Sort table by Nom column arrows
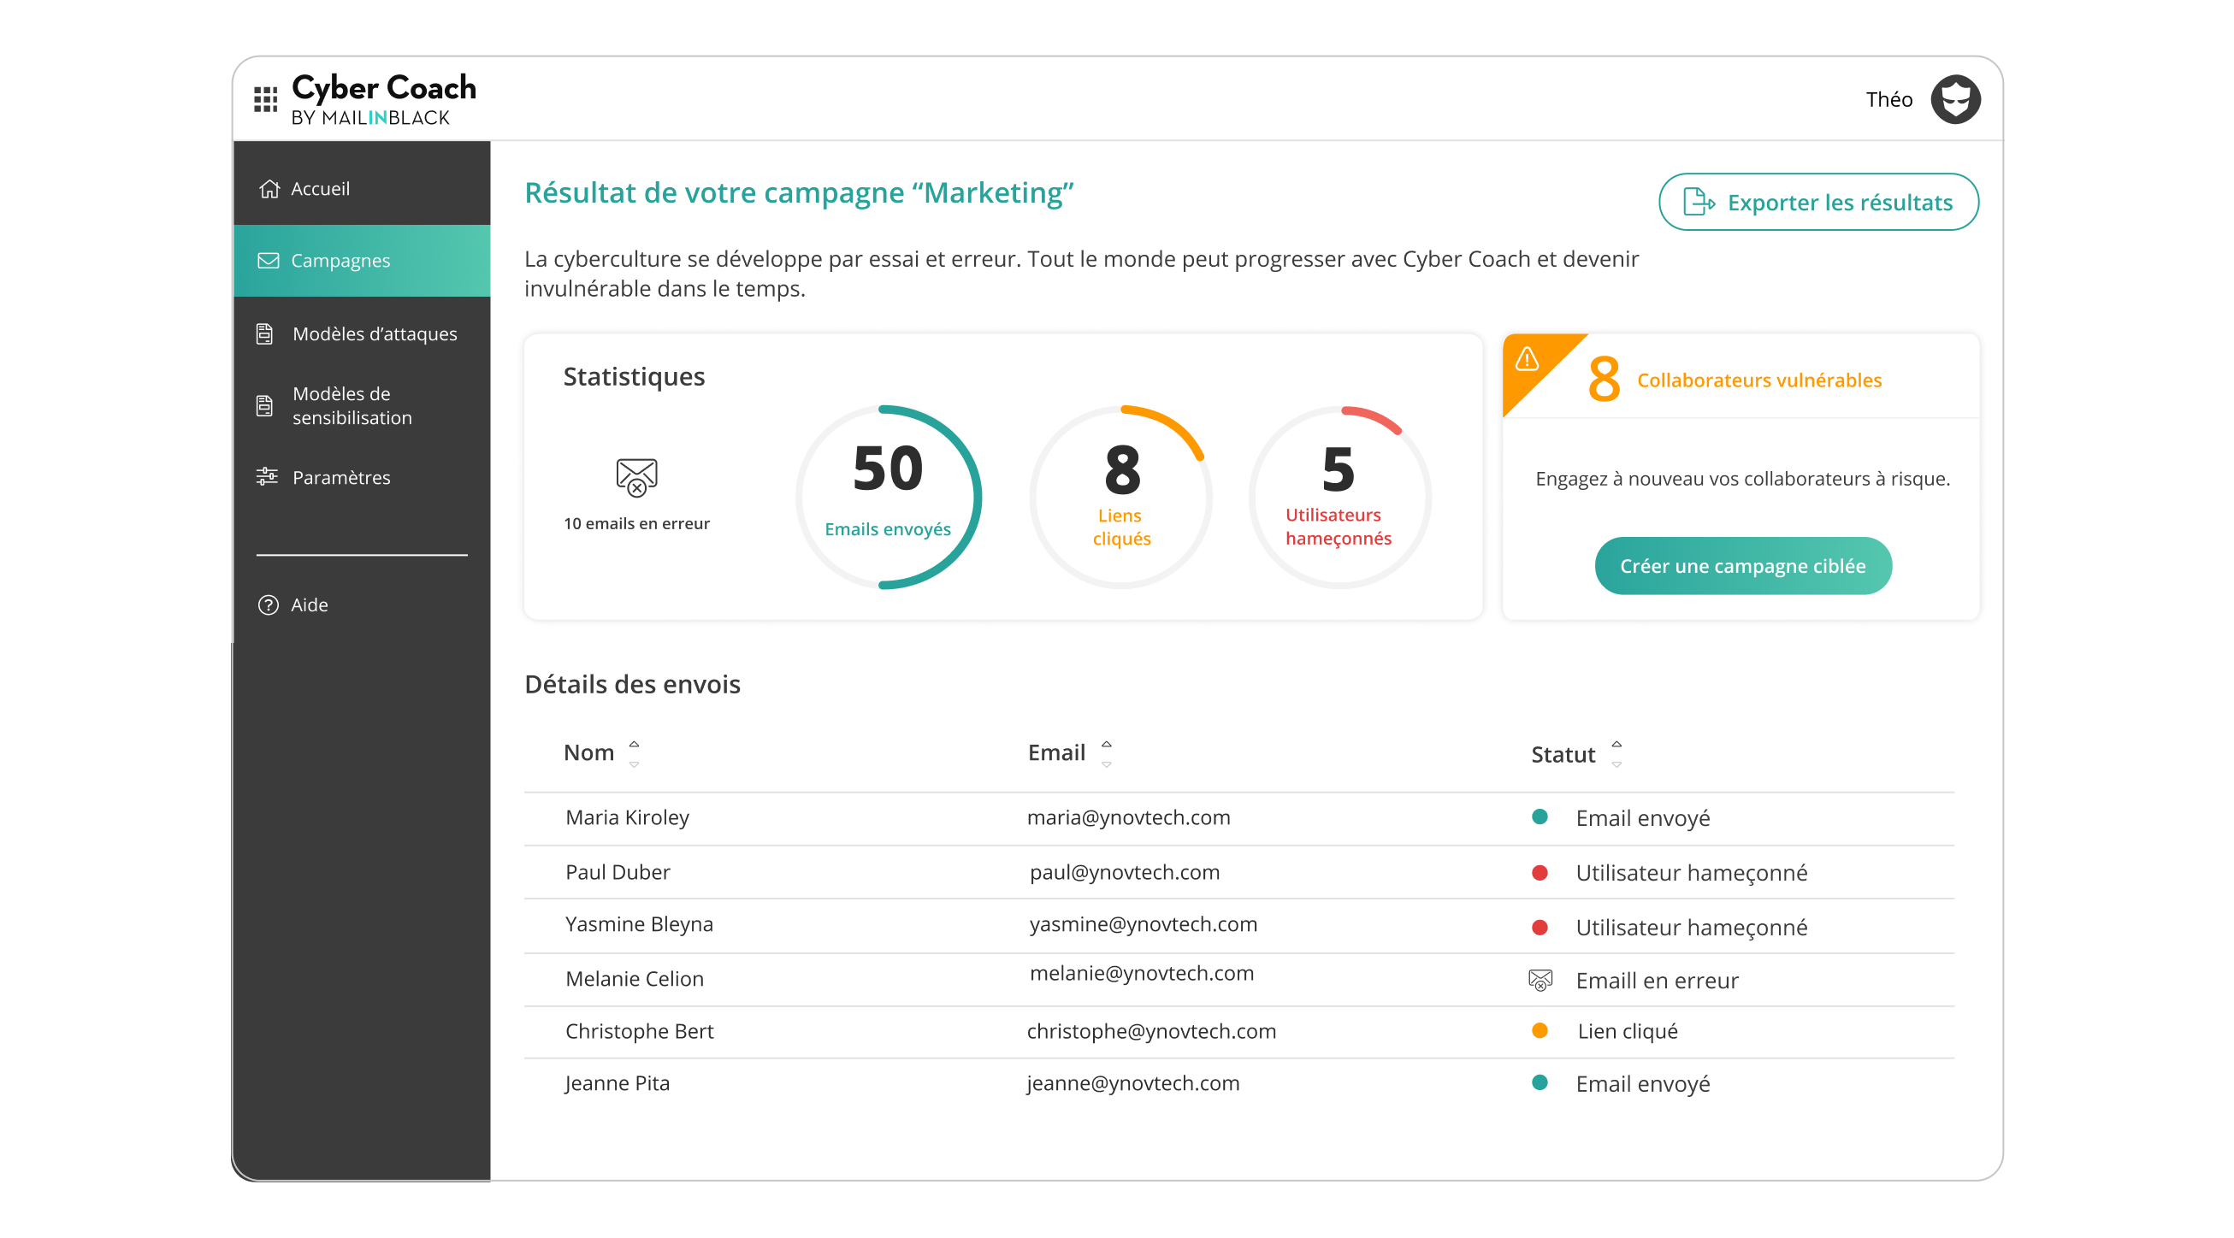This screenshot has height=1238, width=2234. coord(634,753)
